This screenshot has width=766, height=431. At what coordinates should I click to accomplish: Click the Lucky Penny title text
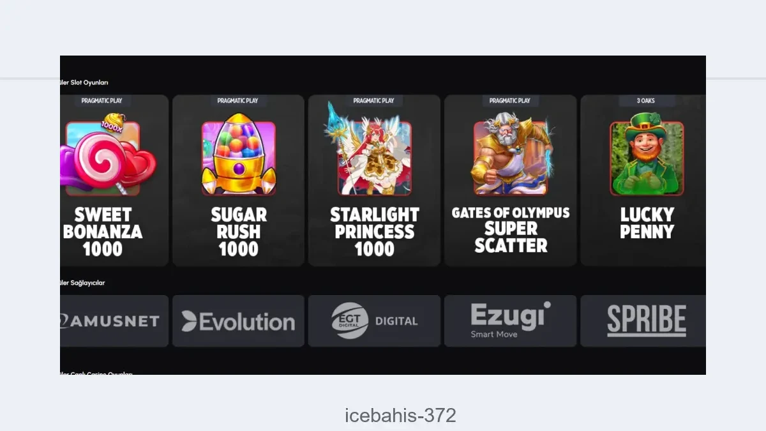pos(647,223)
